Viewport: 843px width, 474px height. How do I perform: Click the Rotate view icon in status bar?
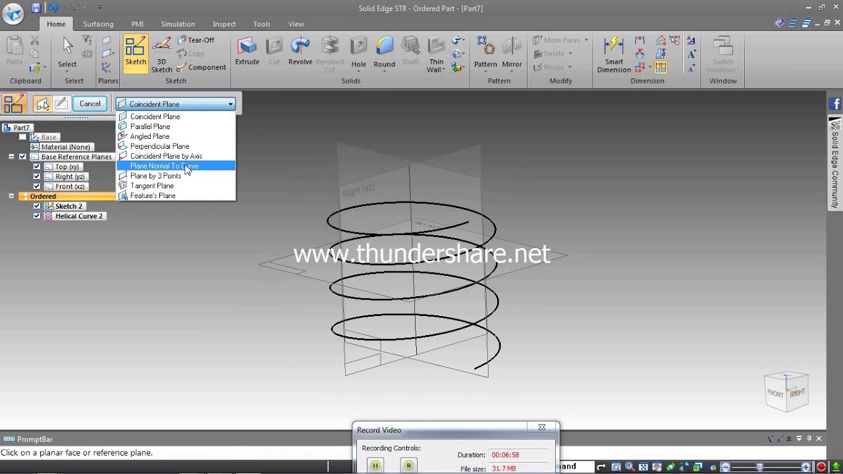671,467
